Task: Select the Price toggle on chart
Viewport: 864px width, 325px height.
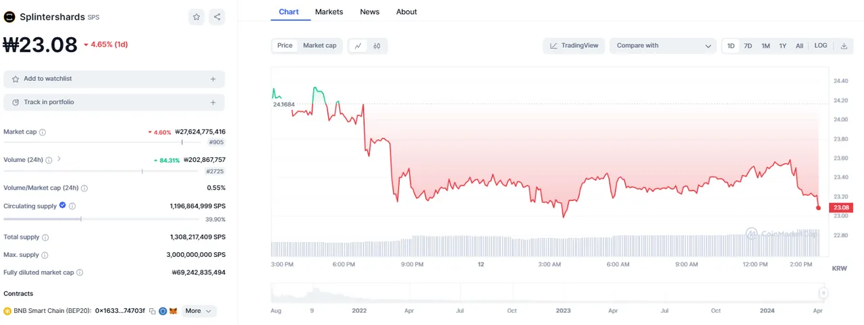Action: (285, 46)
